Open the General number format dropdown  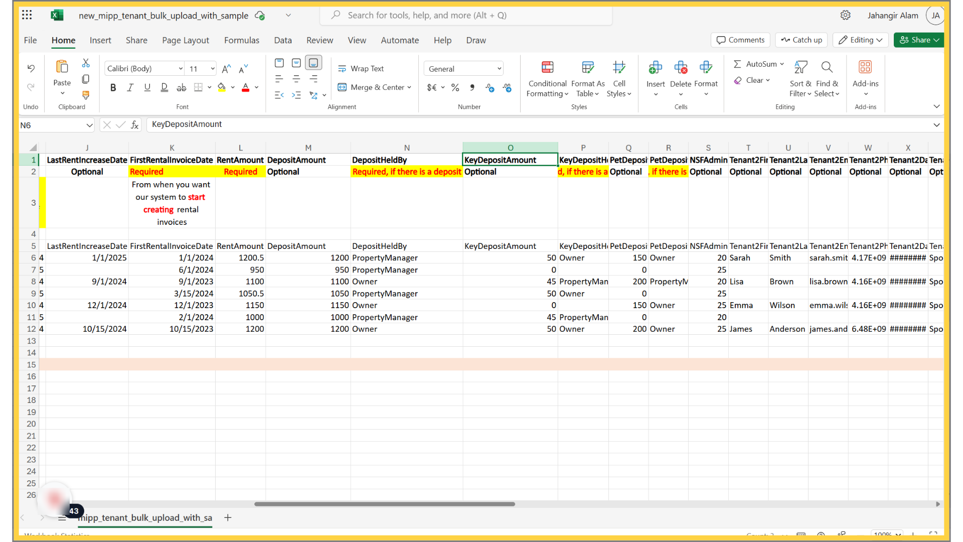click(499, 69)
